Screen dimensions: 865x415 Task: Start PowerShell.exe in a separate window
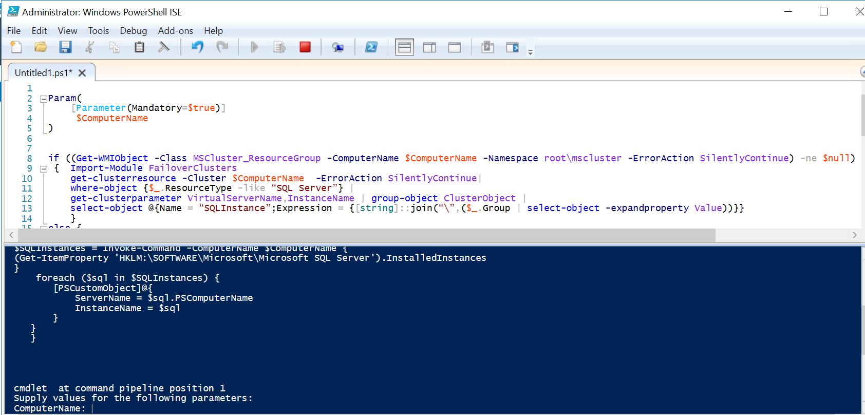(x=371, y=47)
